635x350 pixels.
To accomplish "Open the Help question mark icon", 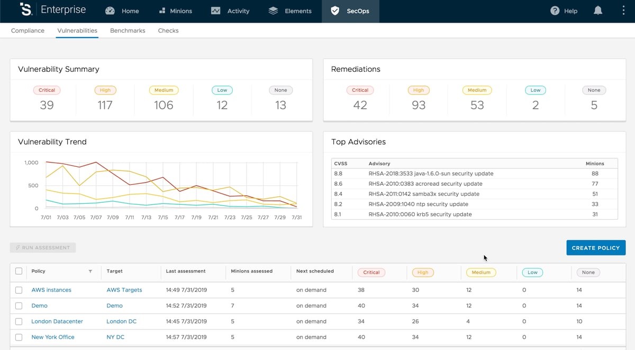I will coord(554,11).
